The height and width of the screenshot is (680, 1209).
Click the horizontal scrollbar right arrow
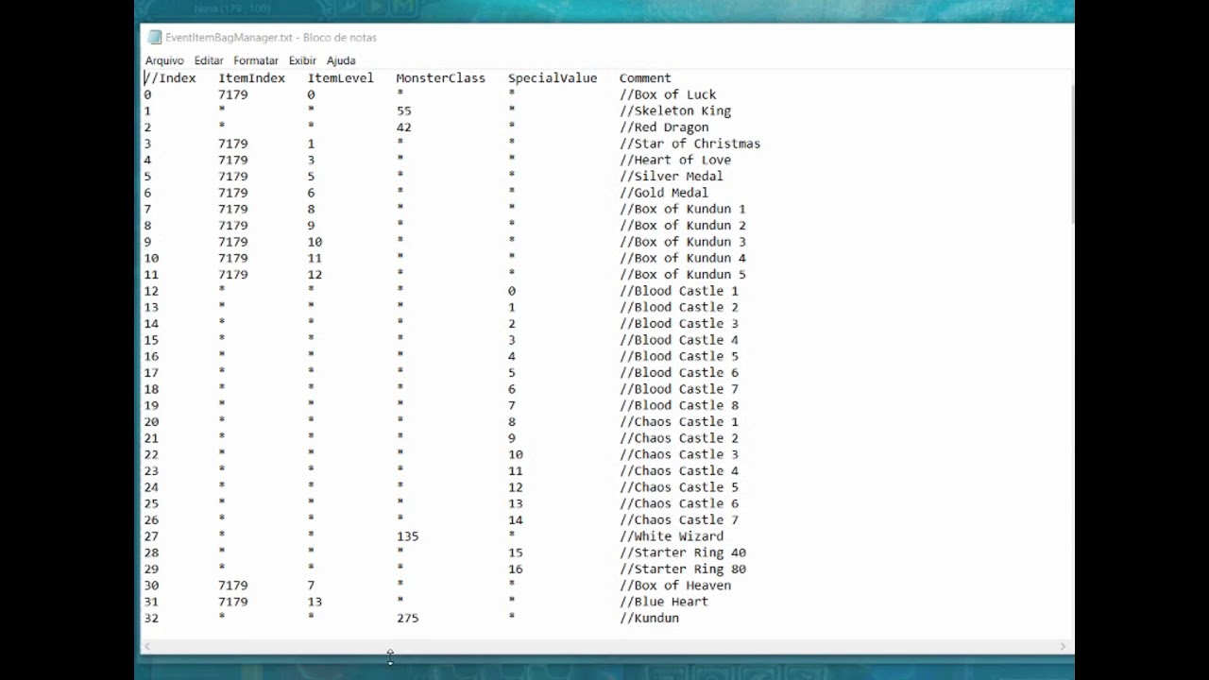pyautogui.click(x=1063, y=647)
